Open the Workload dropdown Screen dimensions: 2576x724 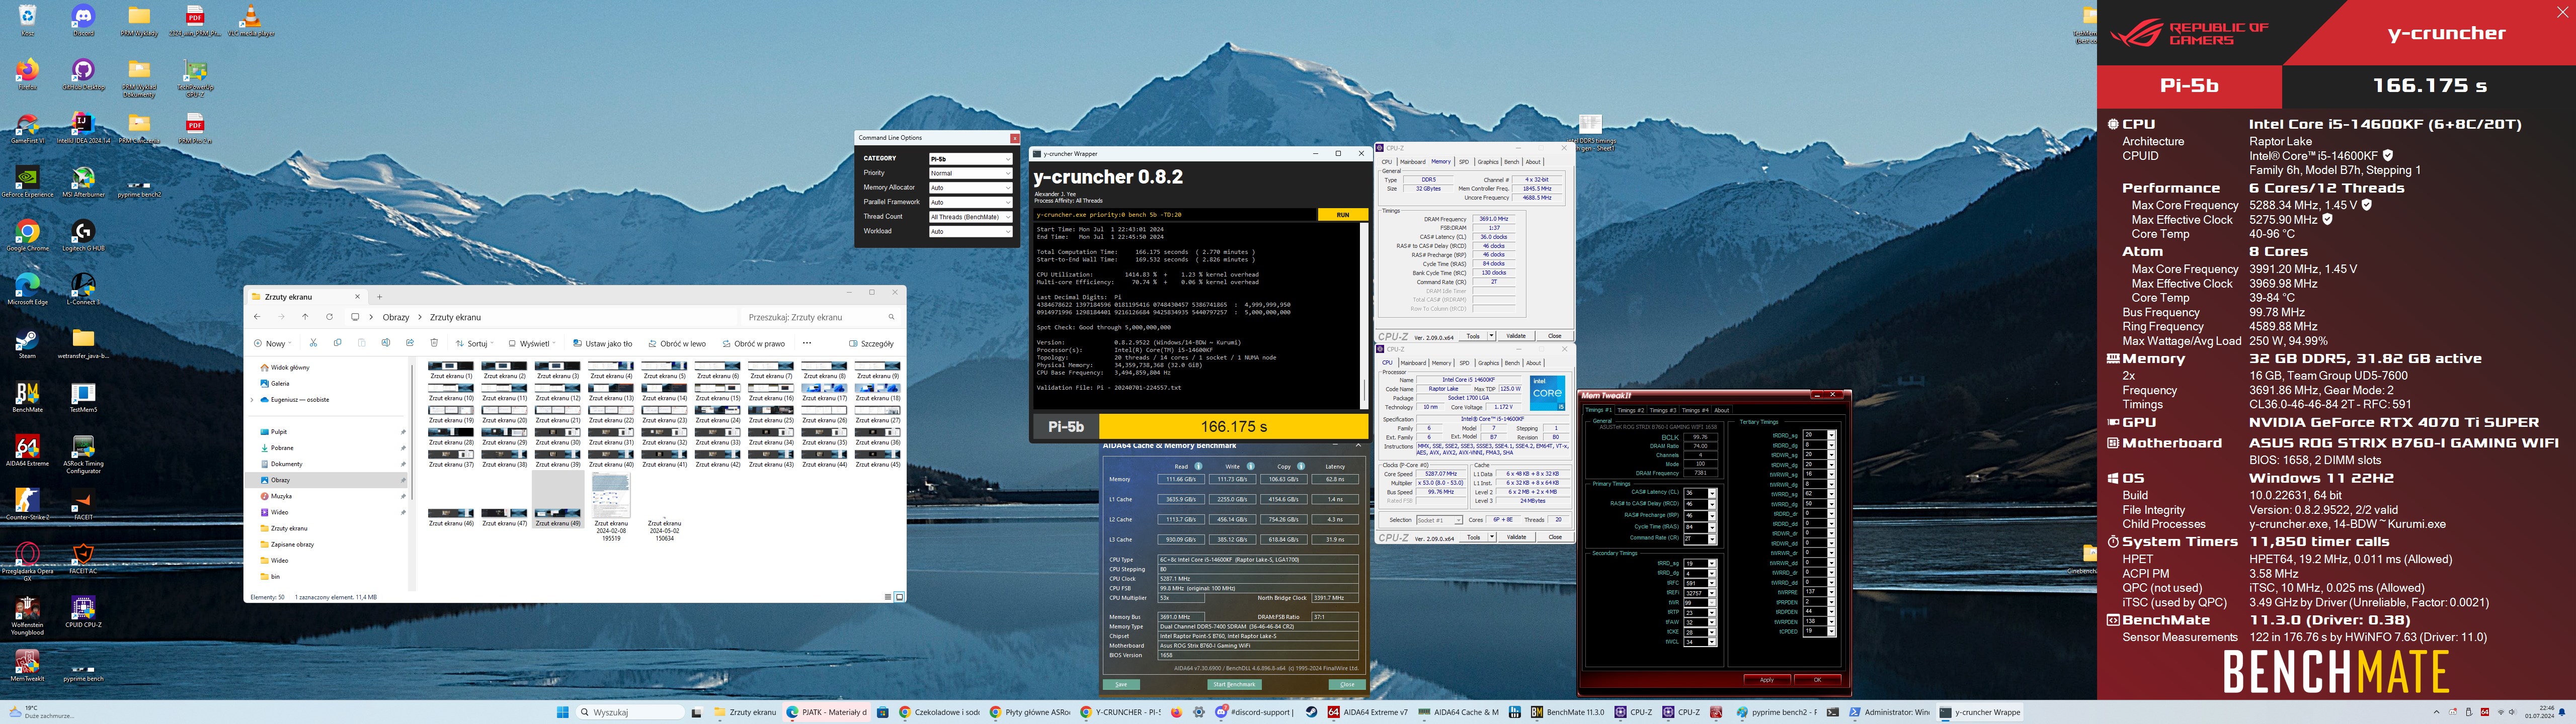(x=970, y=231)
